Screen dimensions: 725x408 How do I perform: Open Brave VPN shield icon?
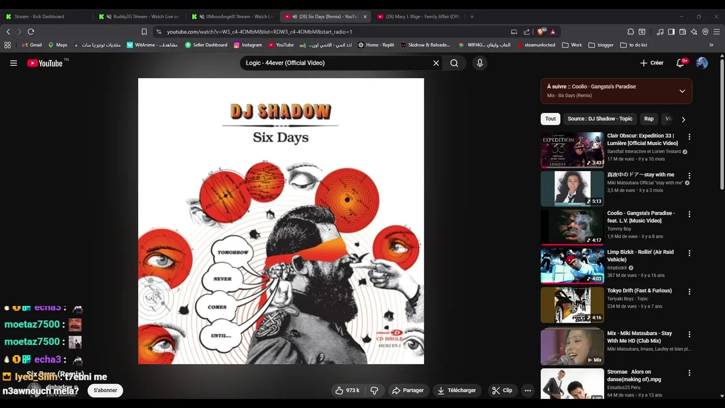coord(705,32)
